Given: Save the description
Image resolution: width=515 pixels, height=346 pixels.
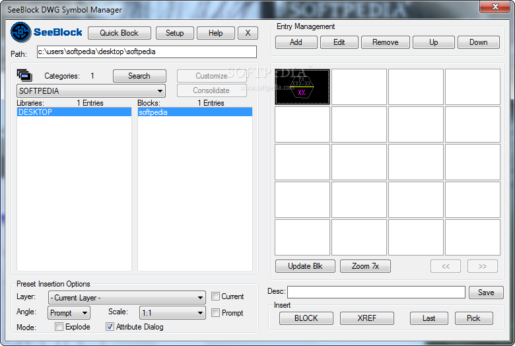Looking at the screenshot, I should coord(486,293).
